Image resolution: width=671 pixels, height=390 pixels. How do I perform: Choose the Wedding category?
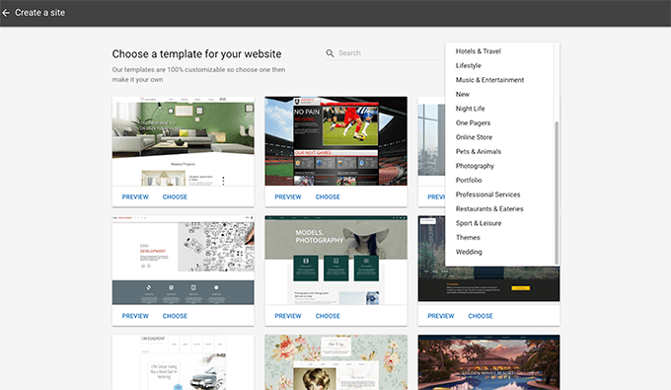tap(469, 252)
